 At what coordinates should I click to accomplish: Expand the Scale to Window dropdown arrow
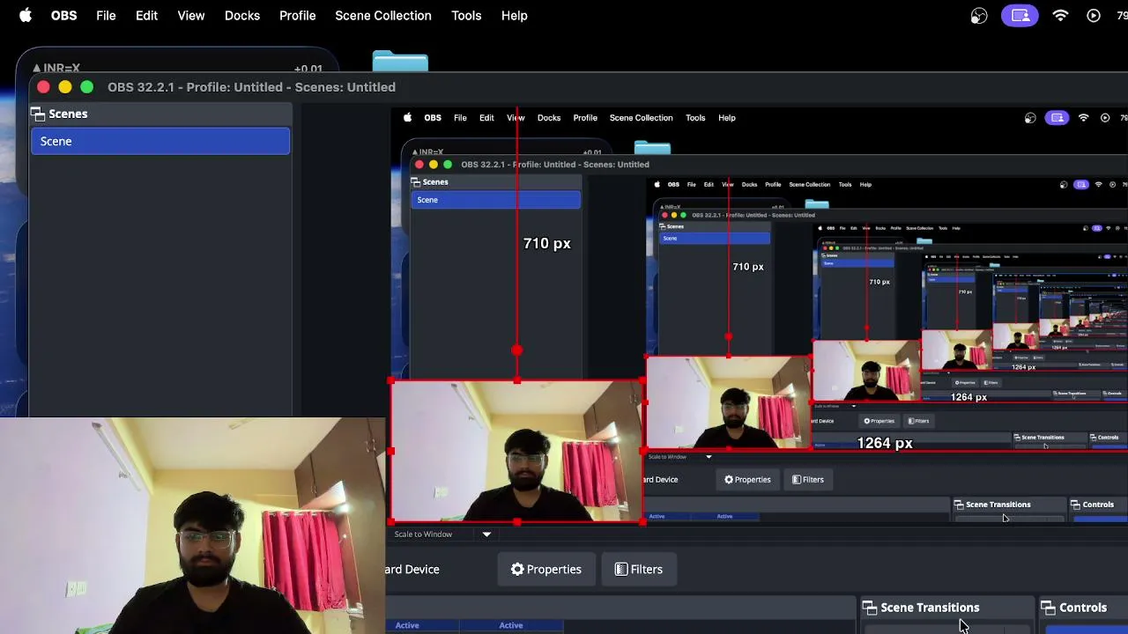click(486, 534)
